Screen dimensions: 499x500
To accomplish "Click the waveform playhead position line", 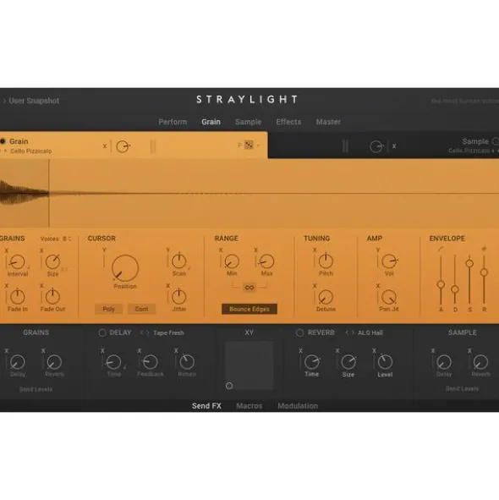I will (49, 193).
